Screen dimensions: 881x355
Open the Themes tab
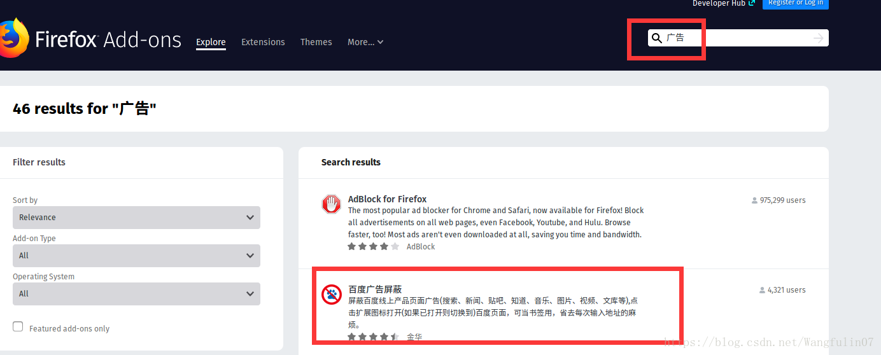pyautogui.click(x=316, y=42)
